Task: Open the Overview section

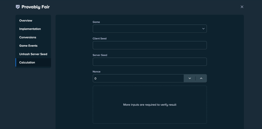Action: point(26,20)
